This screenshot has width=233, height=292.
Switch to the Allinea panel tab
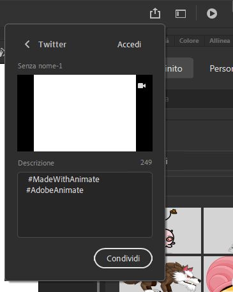tap(220, 40)
